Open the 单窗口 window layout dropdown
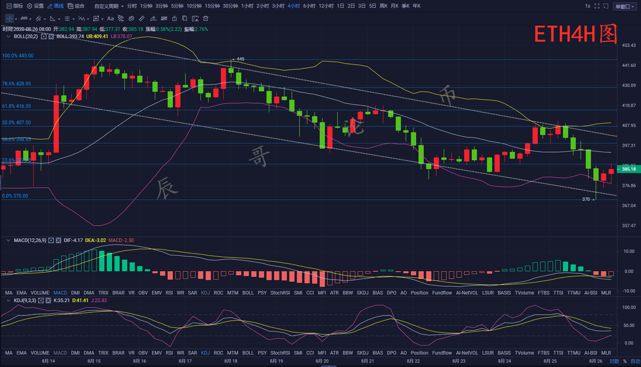 [625, 6]
